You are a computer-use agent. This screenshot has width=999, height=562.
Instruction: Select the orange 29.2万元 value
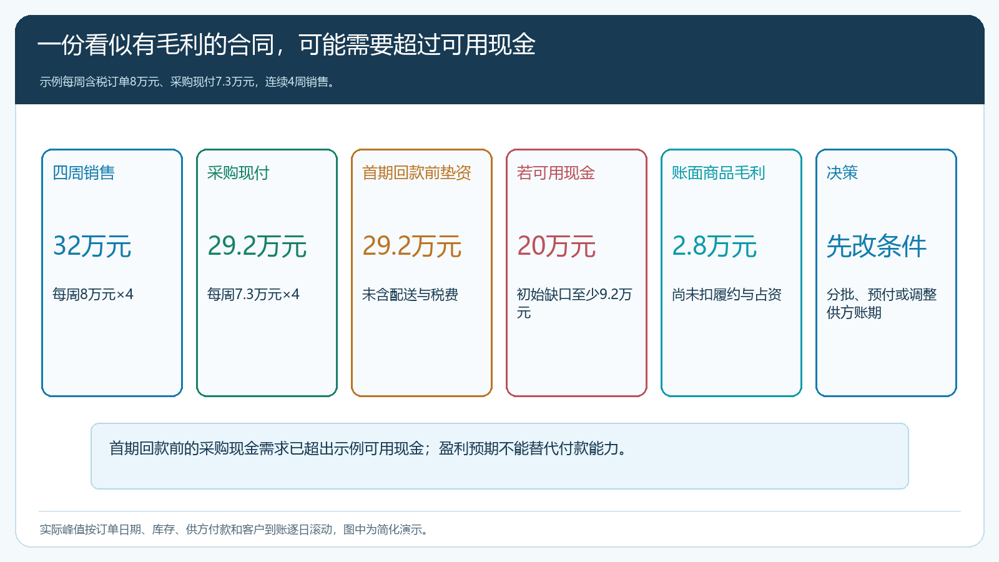click(x=412, y=246)
